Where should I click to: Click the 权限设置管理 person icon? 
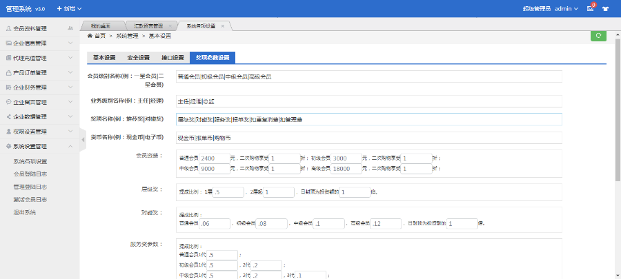coord(9,131)
